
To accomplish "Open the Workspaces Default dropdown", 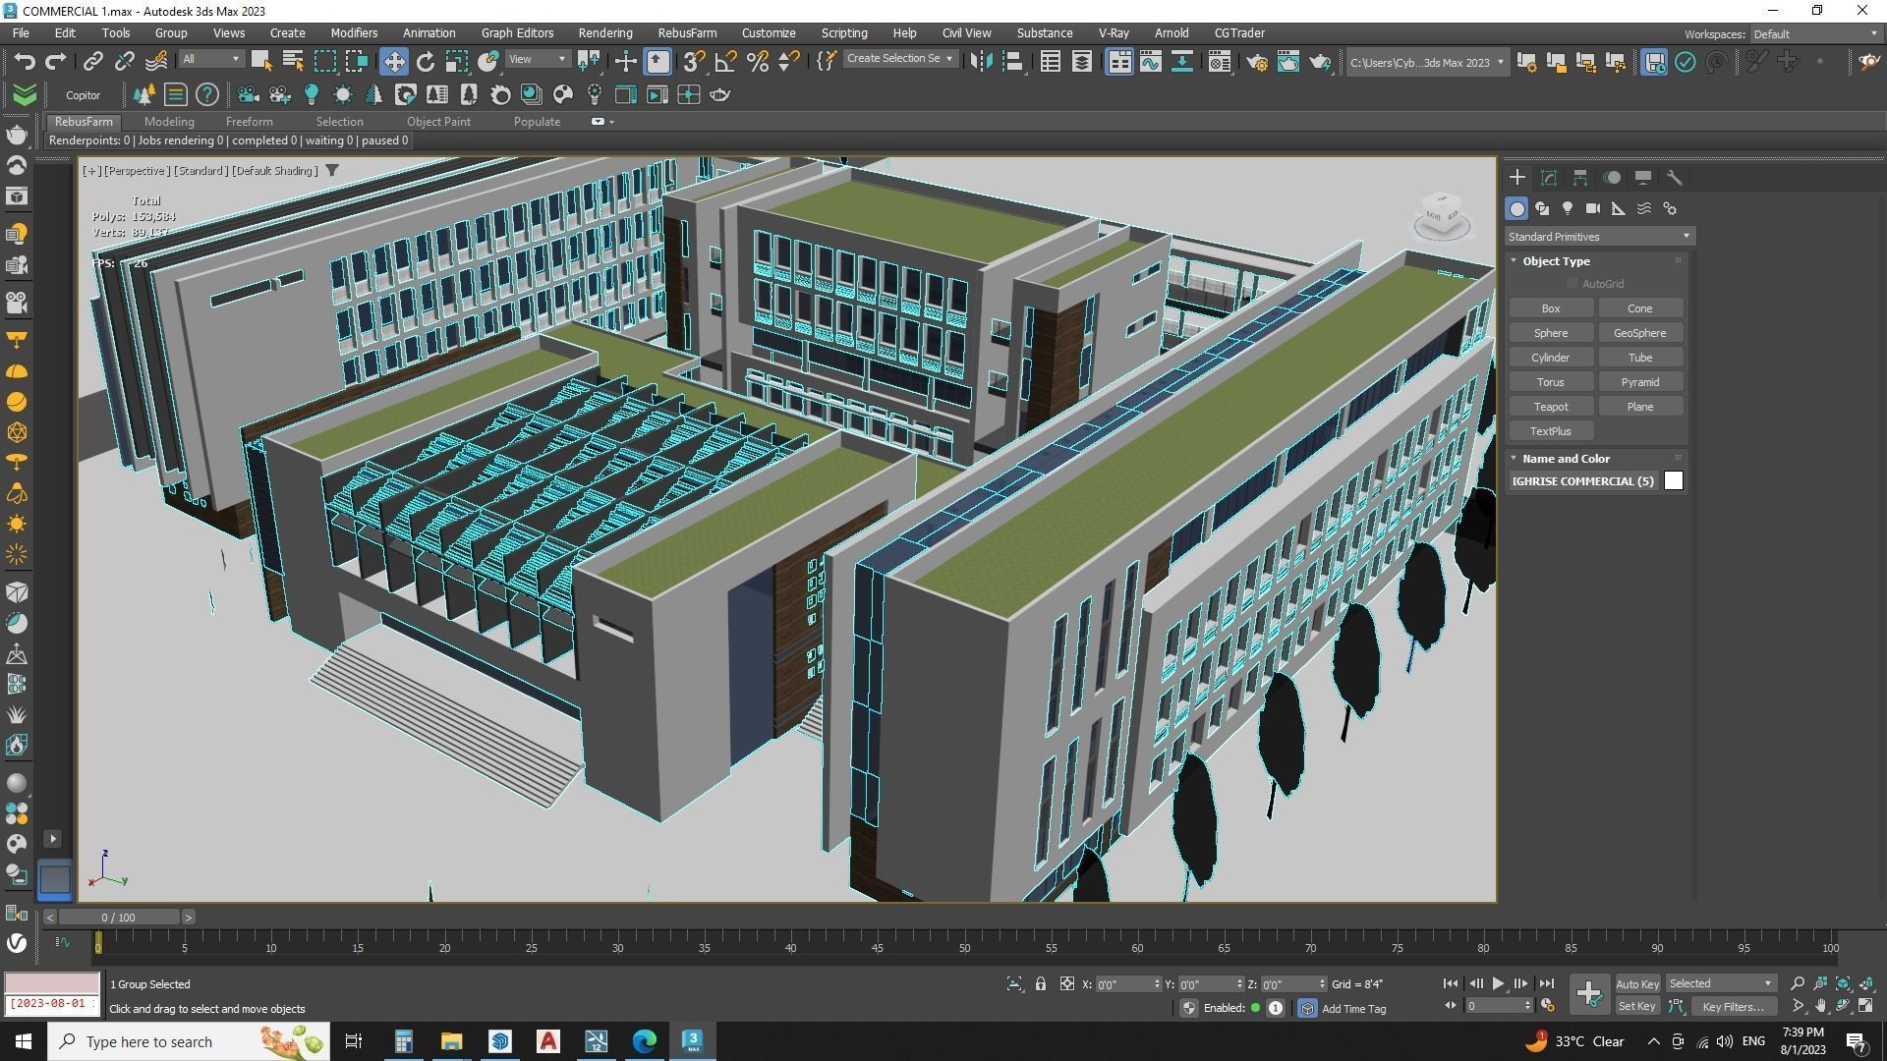I will [1816, 34].
